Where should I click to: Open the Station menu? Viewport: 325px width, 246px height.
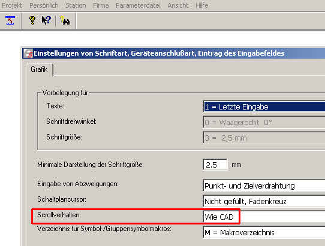coord(76,5)
